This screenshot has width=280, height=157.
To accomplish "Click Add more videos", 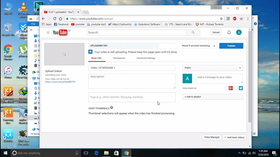I will [x=234, y=137].
